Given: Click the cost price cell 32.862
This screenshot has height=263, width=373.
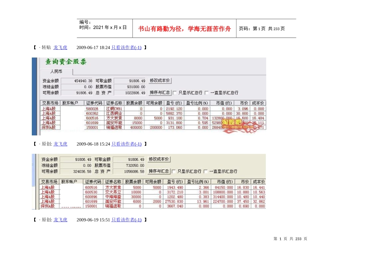Looking at the screenshot, I should (x=259, y=201).
